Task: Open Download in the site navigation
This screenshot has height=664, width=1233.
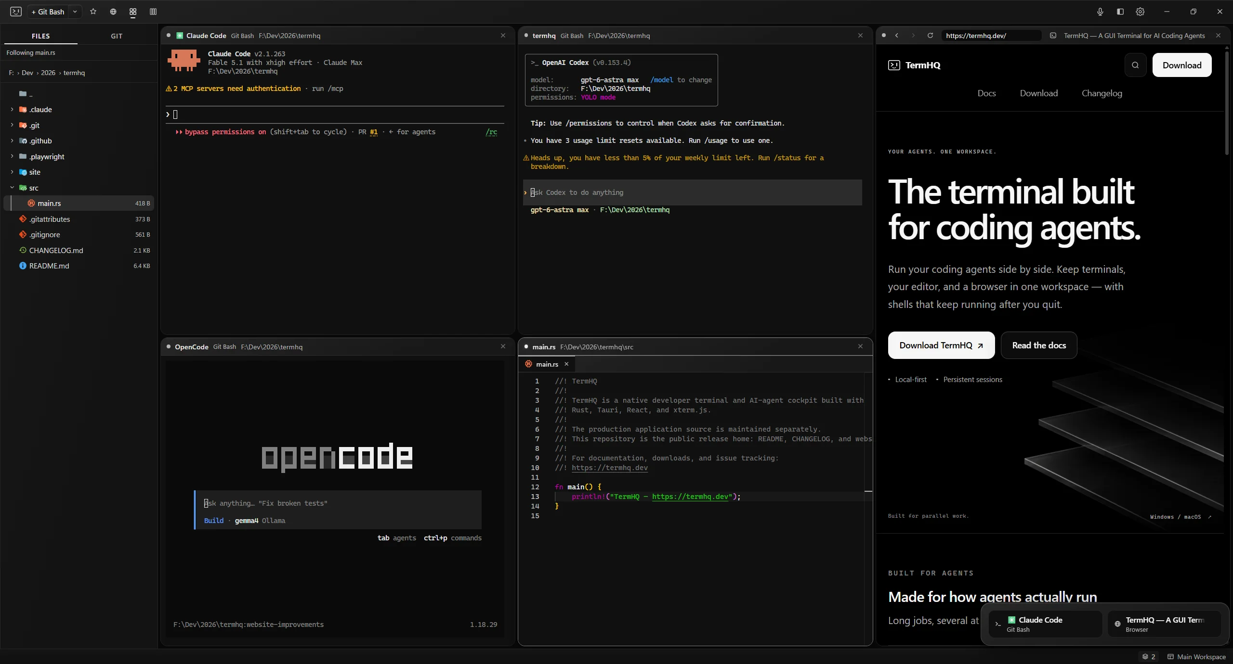Action: pos(1039,93)
